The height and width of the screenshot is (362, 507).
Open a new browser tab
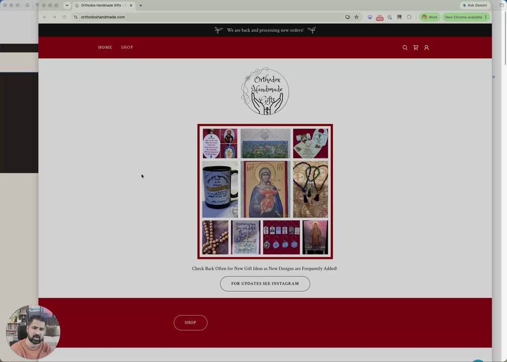pos(140,6)
